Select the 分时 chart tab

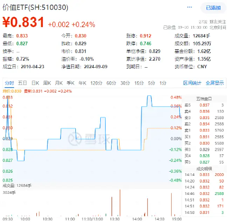9,83
